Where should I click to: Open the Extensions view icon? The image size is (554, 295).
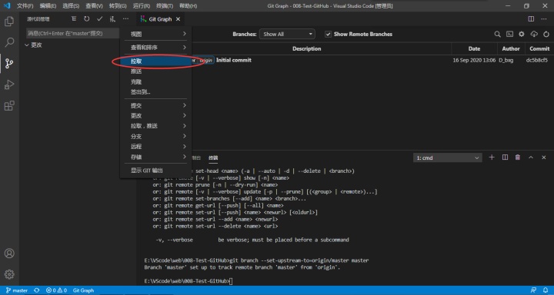9,105
